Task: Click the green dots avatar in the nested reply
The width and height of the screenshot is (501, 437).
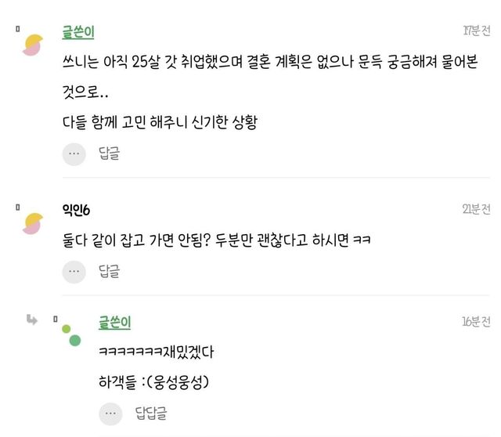Action: click(71, 335)
